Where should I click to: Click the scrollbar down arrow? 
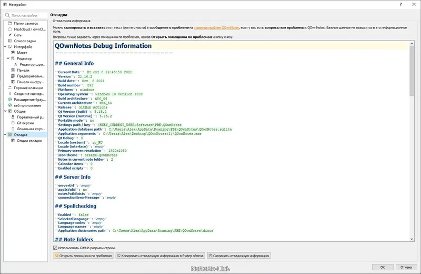412,239
